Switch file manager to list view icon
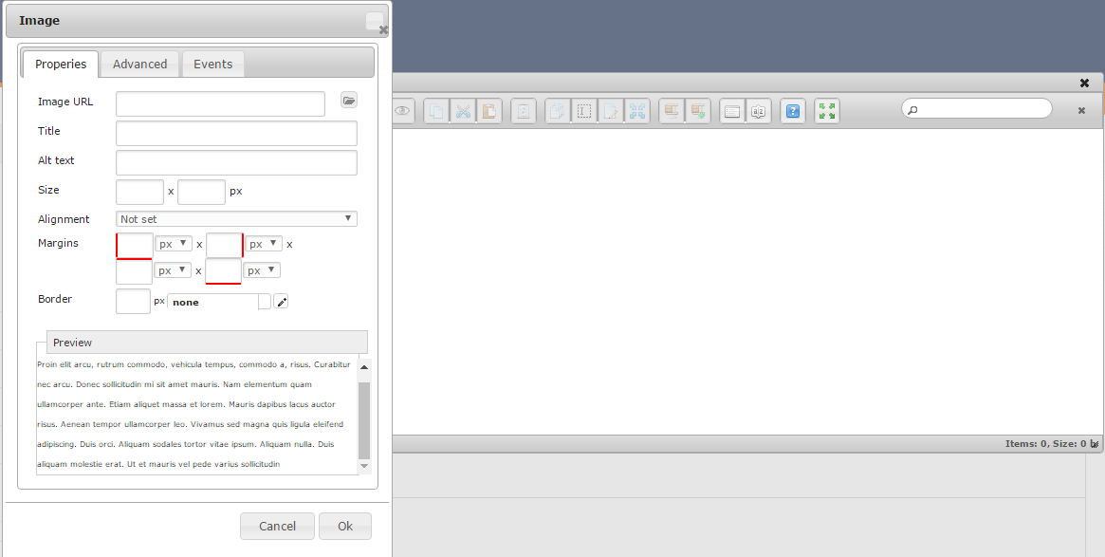Screen dimensions: 1105x557 point(732,111)
